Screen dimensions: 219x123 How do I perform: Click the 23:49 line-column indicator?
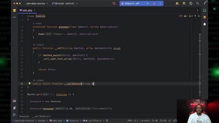point(163,121)
